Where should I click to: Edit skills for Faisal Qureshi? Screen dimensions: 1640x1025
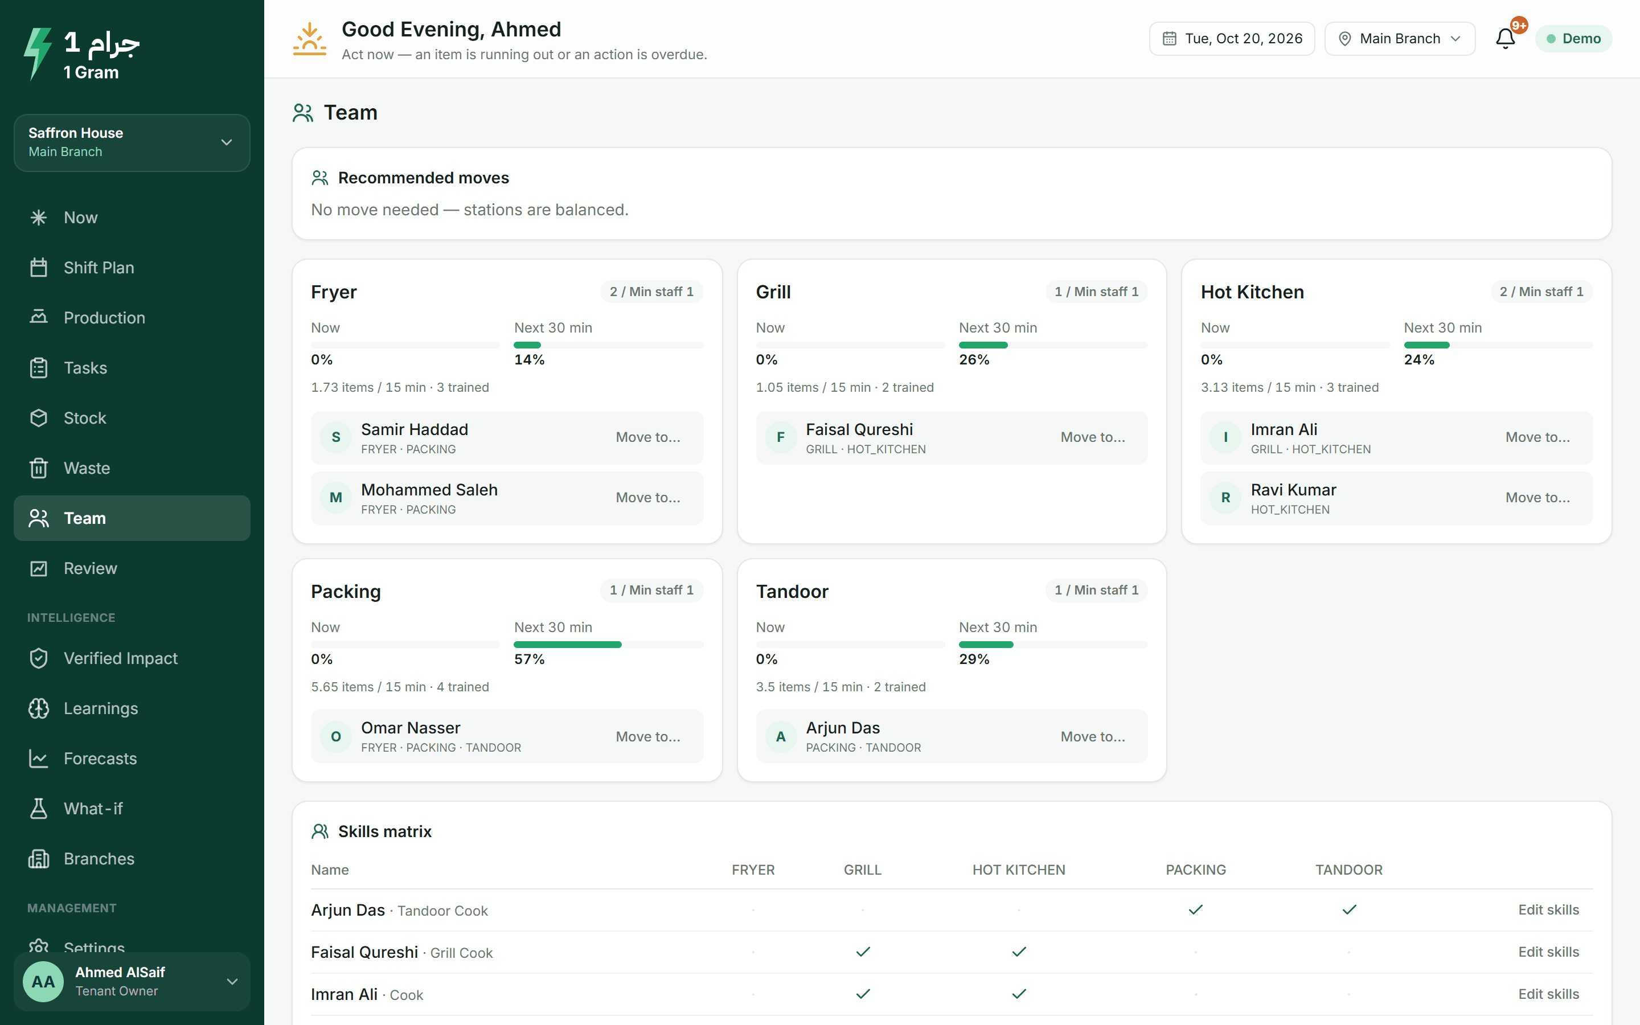[x=1548, y=952]
